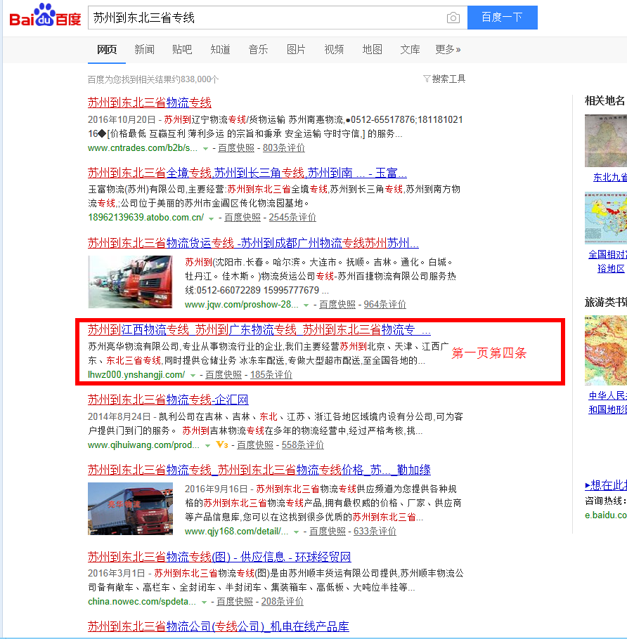The height and width of the screenshot is (639, 627).
Task: Open result 苏州到东北三省物流专线
Action: tap(149, 103)
